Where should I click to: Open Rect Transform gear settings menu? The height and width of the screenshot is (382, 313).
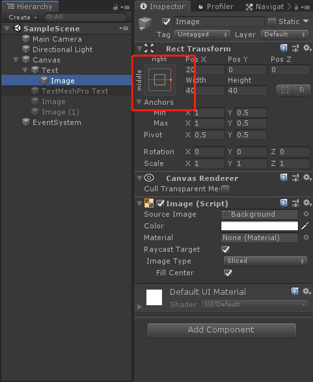coord(307,48)
